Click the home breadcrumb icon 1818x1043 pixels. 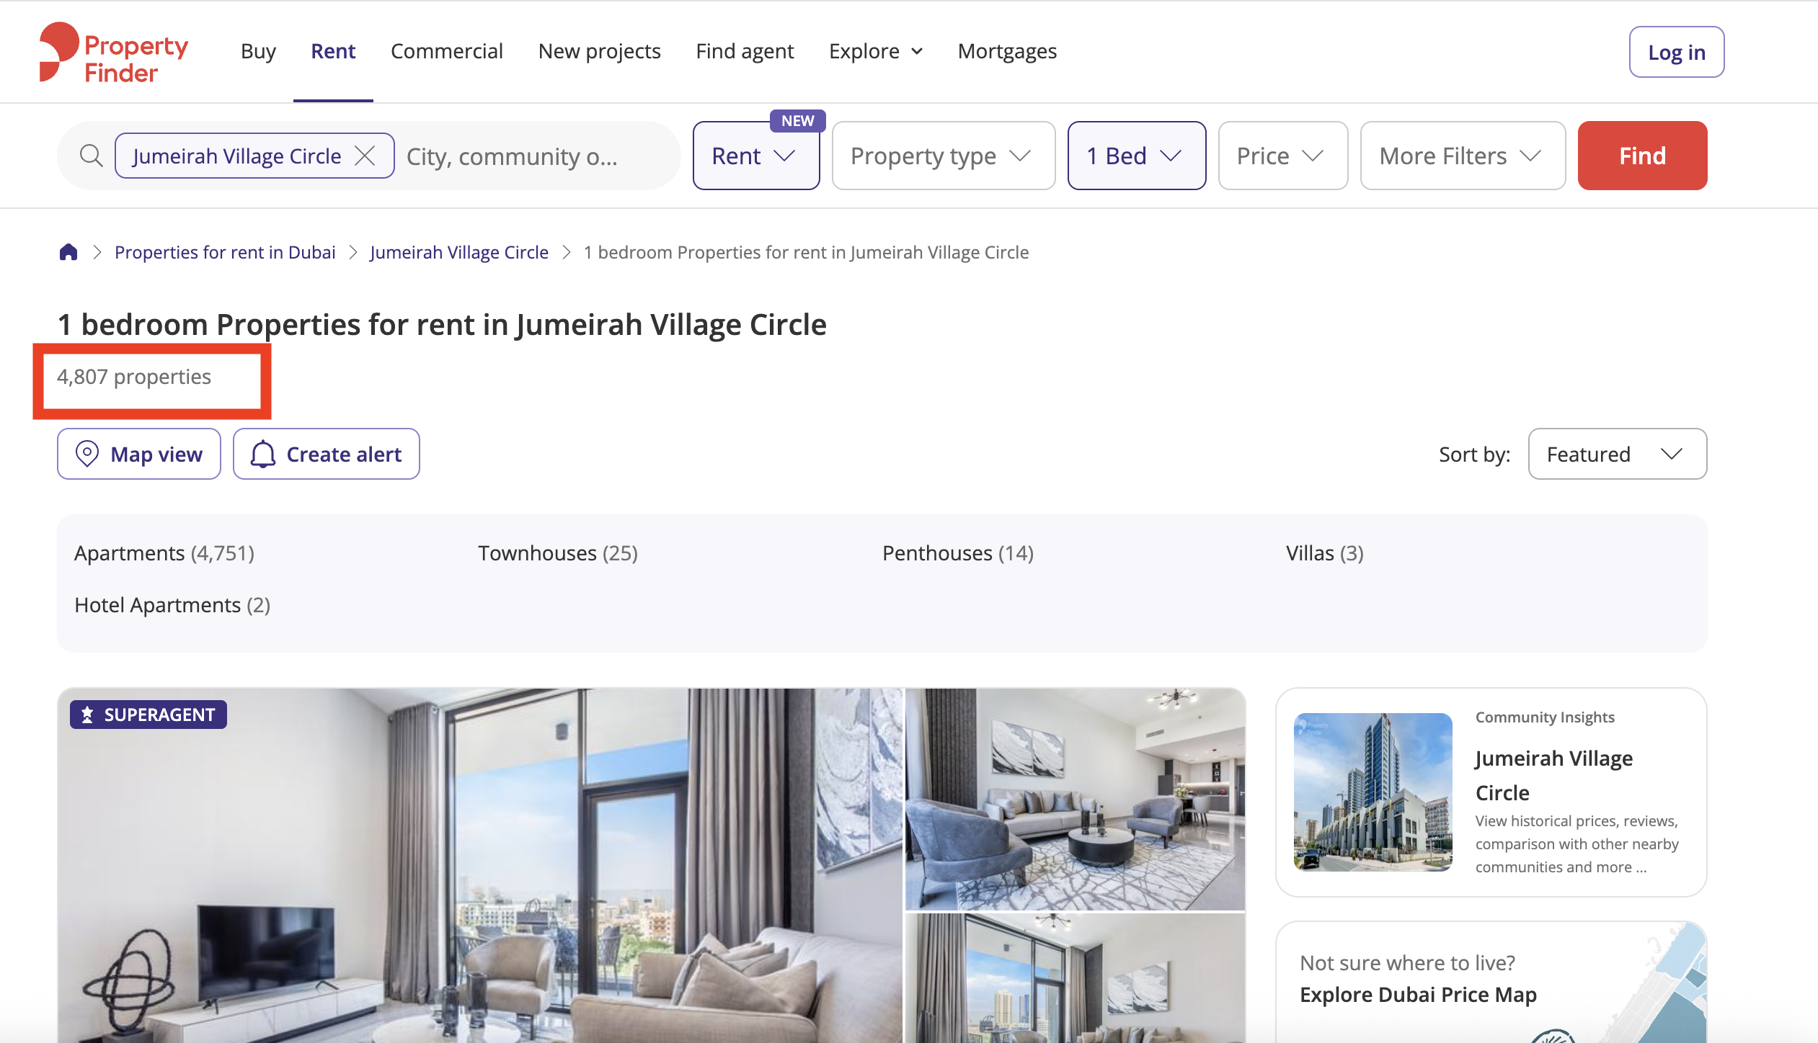(68, 252)
